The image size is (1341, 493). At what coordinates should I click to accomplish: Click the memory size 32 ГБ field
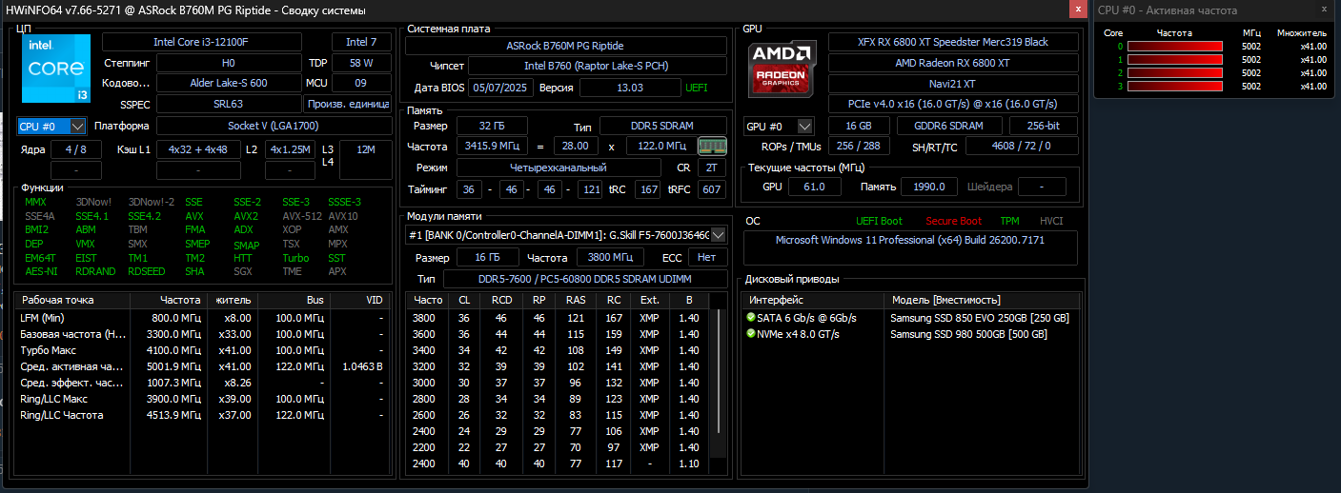point(492,126)
